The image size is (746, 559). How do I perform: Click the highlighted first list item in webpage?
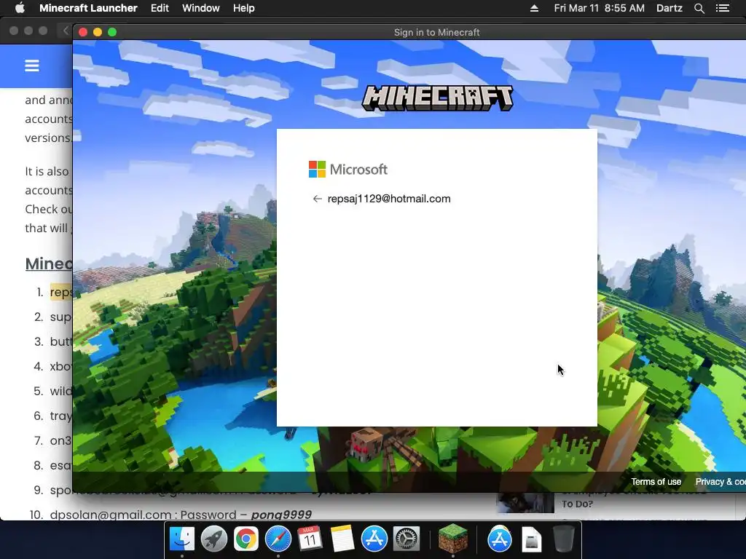tap(61, 292)
